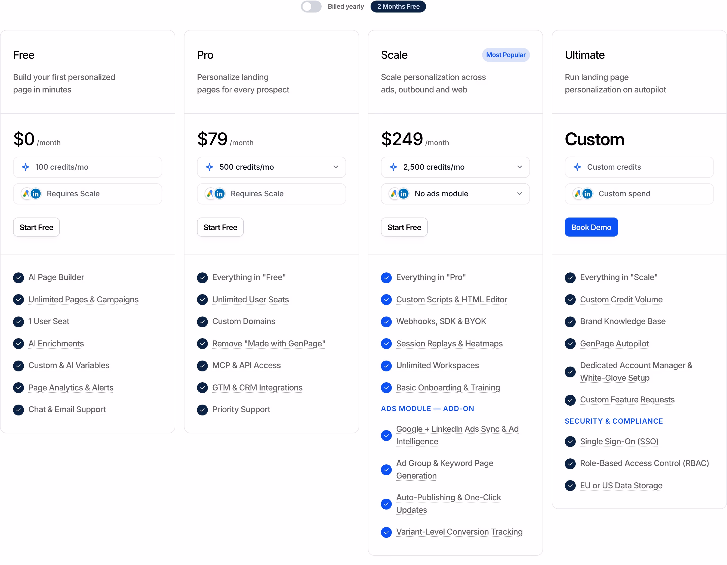Image resolution: width=727 pixels, height=565 pixels.
Task: Click the MCP & API Access feature
Action: pyautogui.click(x=246, y=365)
